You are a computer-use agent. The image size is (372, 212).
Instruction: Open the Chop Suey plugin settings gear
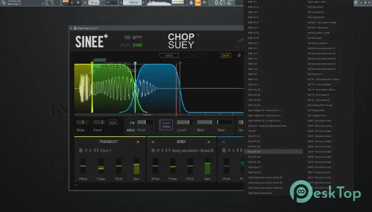pos(75,28)
